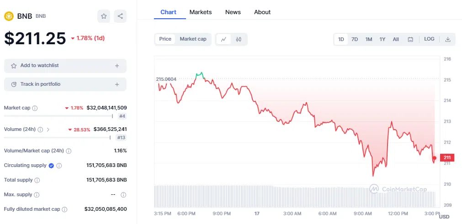462x224 pixels.
Task: Toggle chart to Price view
Action: coord(165,39)
